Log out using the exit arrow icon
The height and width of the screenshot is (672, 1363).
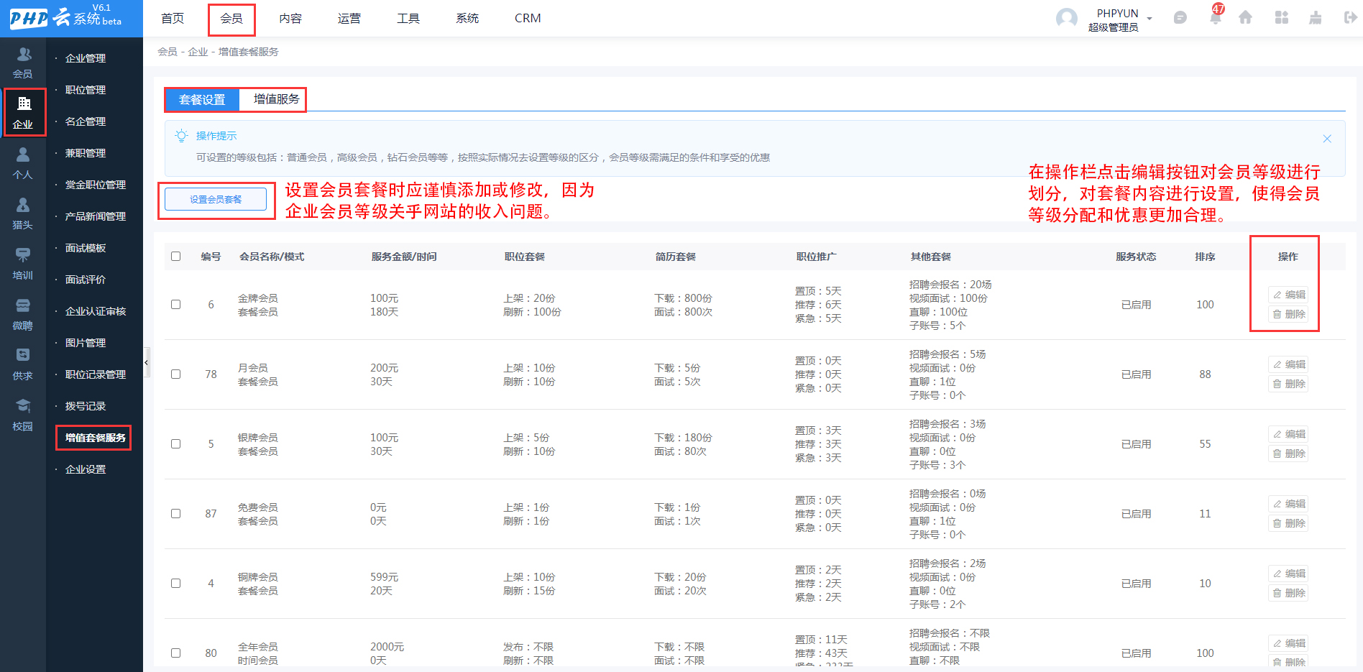1350,18
